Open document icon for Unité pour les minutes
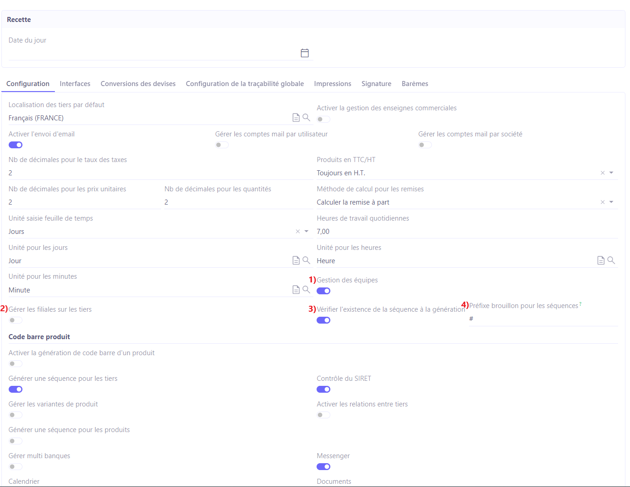Screen dimensions: 630x487 (296, 290)
